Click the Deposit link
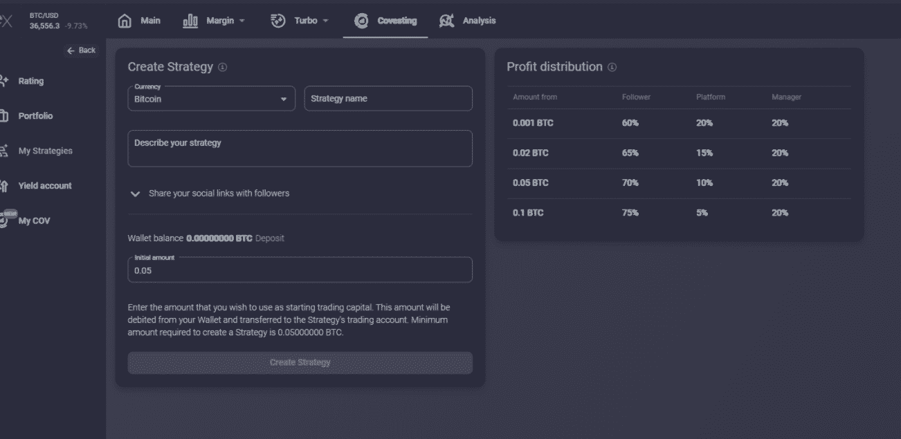901x439 pixels. (269, 239)
